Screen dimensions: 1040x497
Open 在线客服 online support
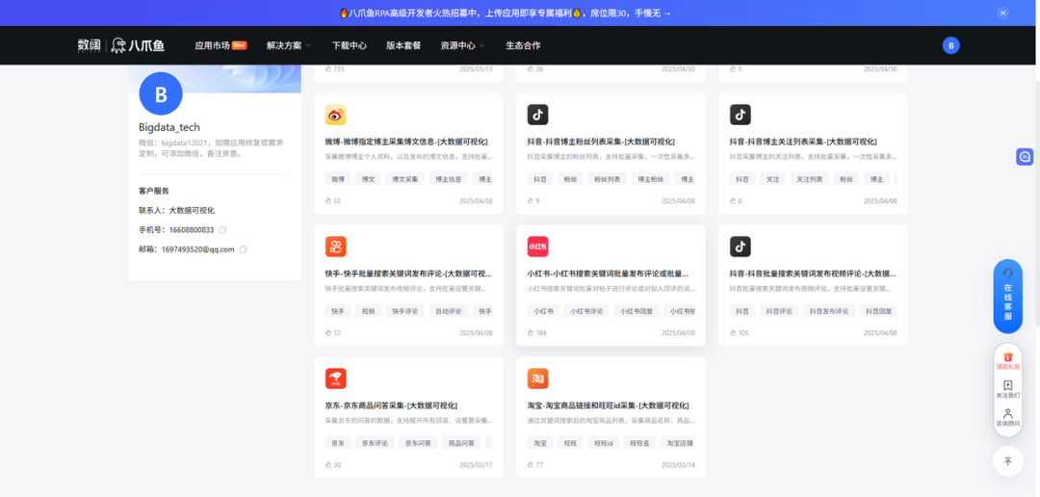pyautogui.click(x=1007, y=296)
